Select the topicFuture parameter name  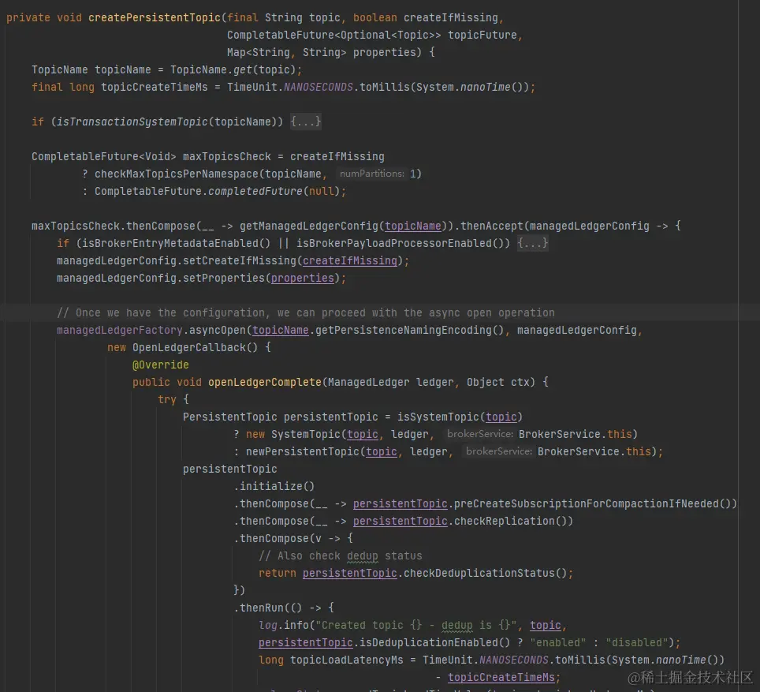[482, 36]
